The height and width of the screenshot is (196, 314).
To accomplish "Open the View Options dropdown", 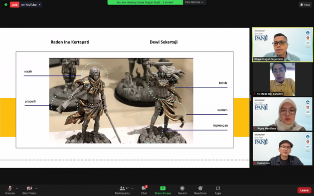I will click(x=194, y=2).
